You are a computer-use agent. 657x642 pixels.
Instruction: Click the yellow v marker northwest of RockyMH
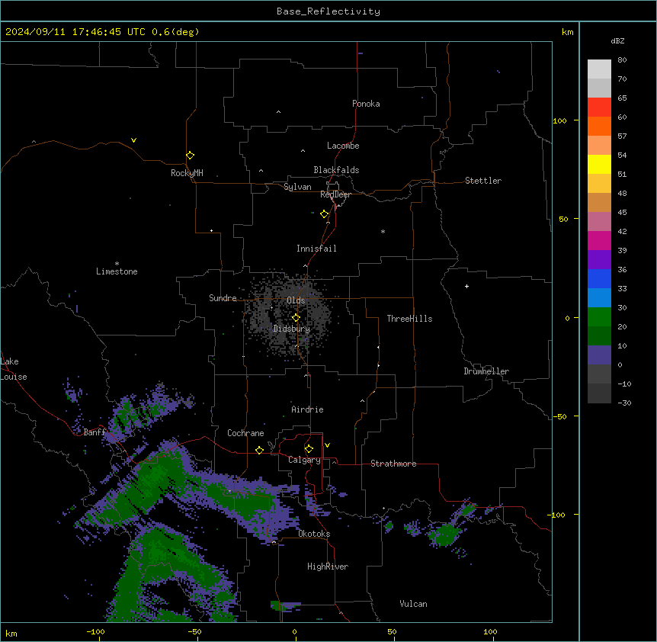[x=133, y=140]
